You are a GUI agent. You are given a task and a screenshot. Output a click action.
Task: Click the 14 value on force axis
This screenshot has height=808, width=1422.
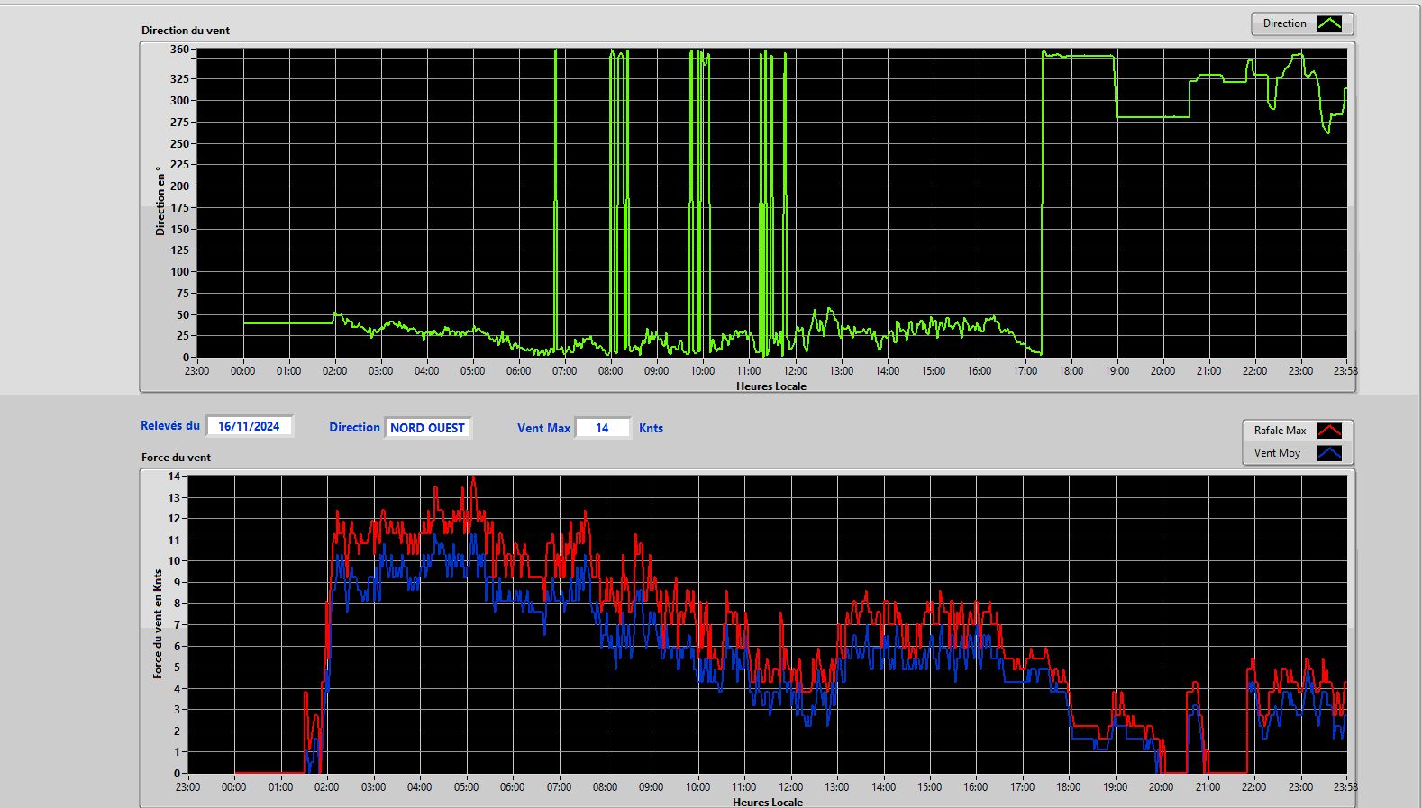tap(174, 476)
